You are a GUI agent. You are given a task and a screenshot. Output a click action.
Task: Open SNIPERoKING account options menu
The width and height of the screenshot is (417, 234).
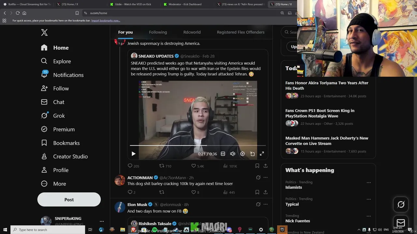coord(102,221)
